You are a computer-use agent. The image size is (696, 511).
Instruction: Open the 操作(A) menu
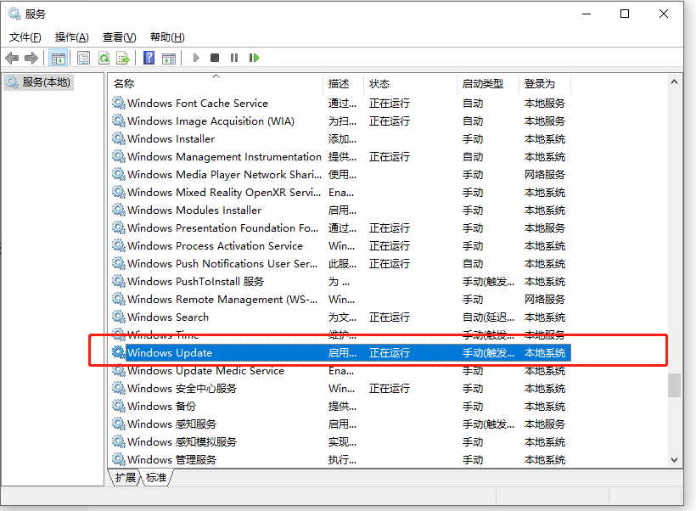click(x=72, y=36)
